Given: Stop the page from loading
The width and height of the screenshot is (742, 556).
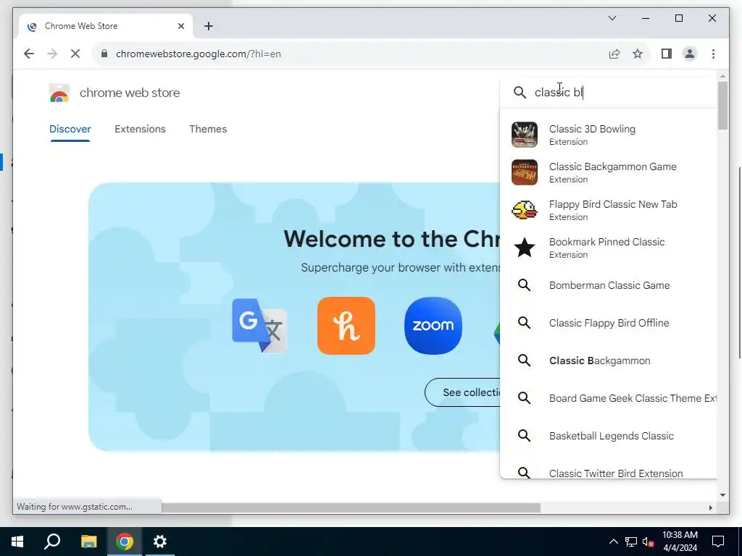Looking at the screenshot, I should coord(75,54).
